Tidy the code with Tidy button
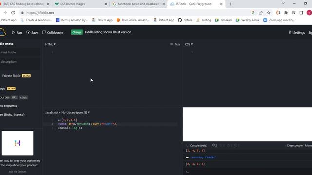This screenshot has height=175, width=312. (x=175, y=44)
